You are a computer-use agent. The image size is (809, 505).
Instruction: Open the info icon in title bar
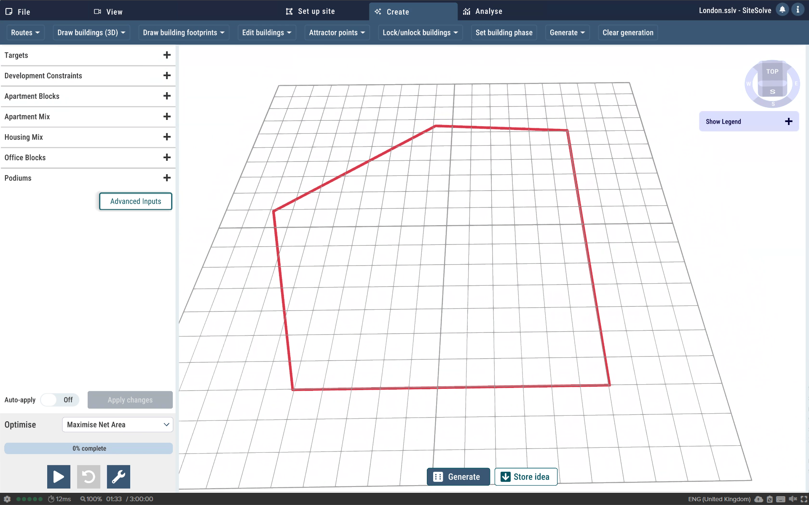(x=798, y=10)
